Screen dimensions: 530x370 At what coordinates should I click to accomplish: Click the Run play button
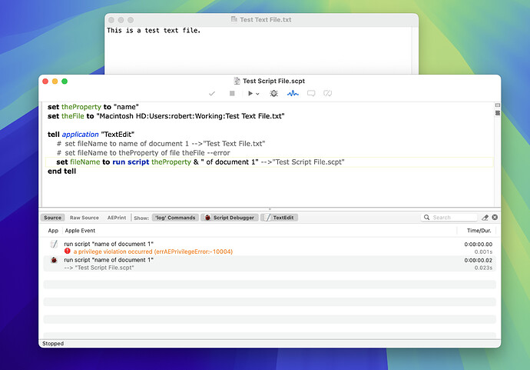click(249, 93)
